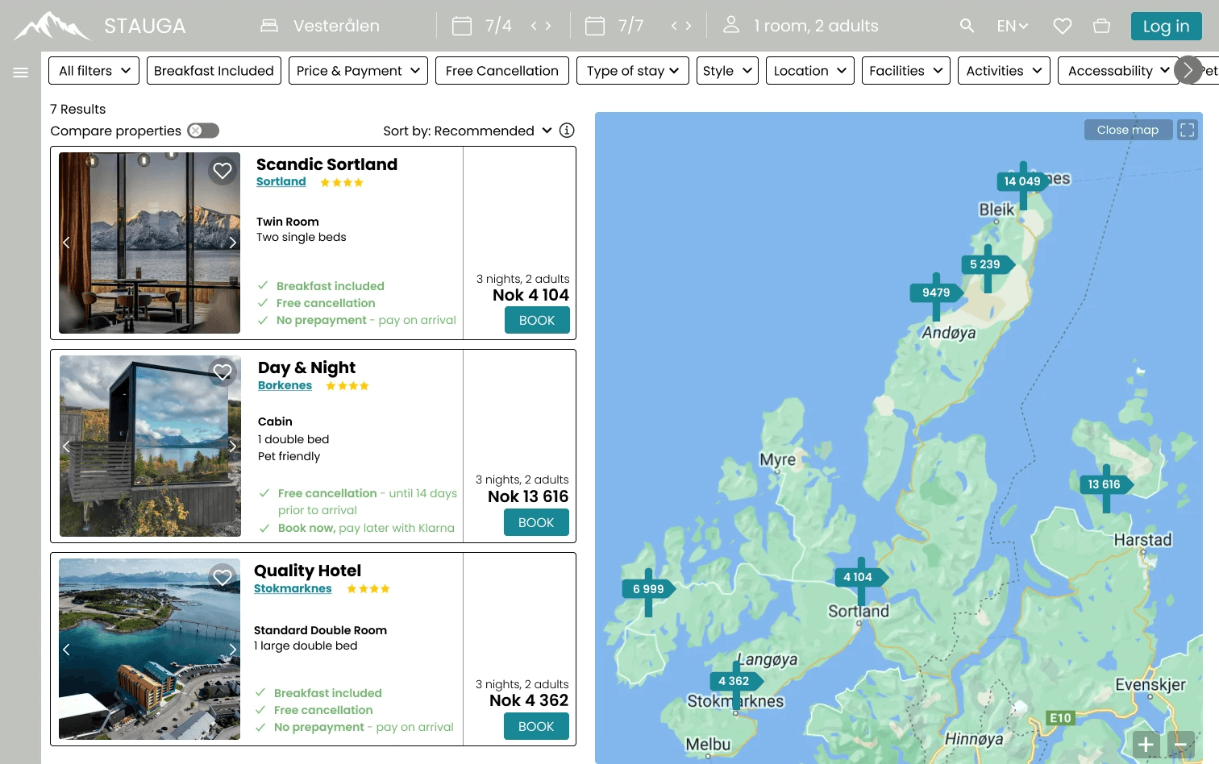1219x764 pixels.
Task: Click the guests person icon
Action: point(731,25)
